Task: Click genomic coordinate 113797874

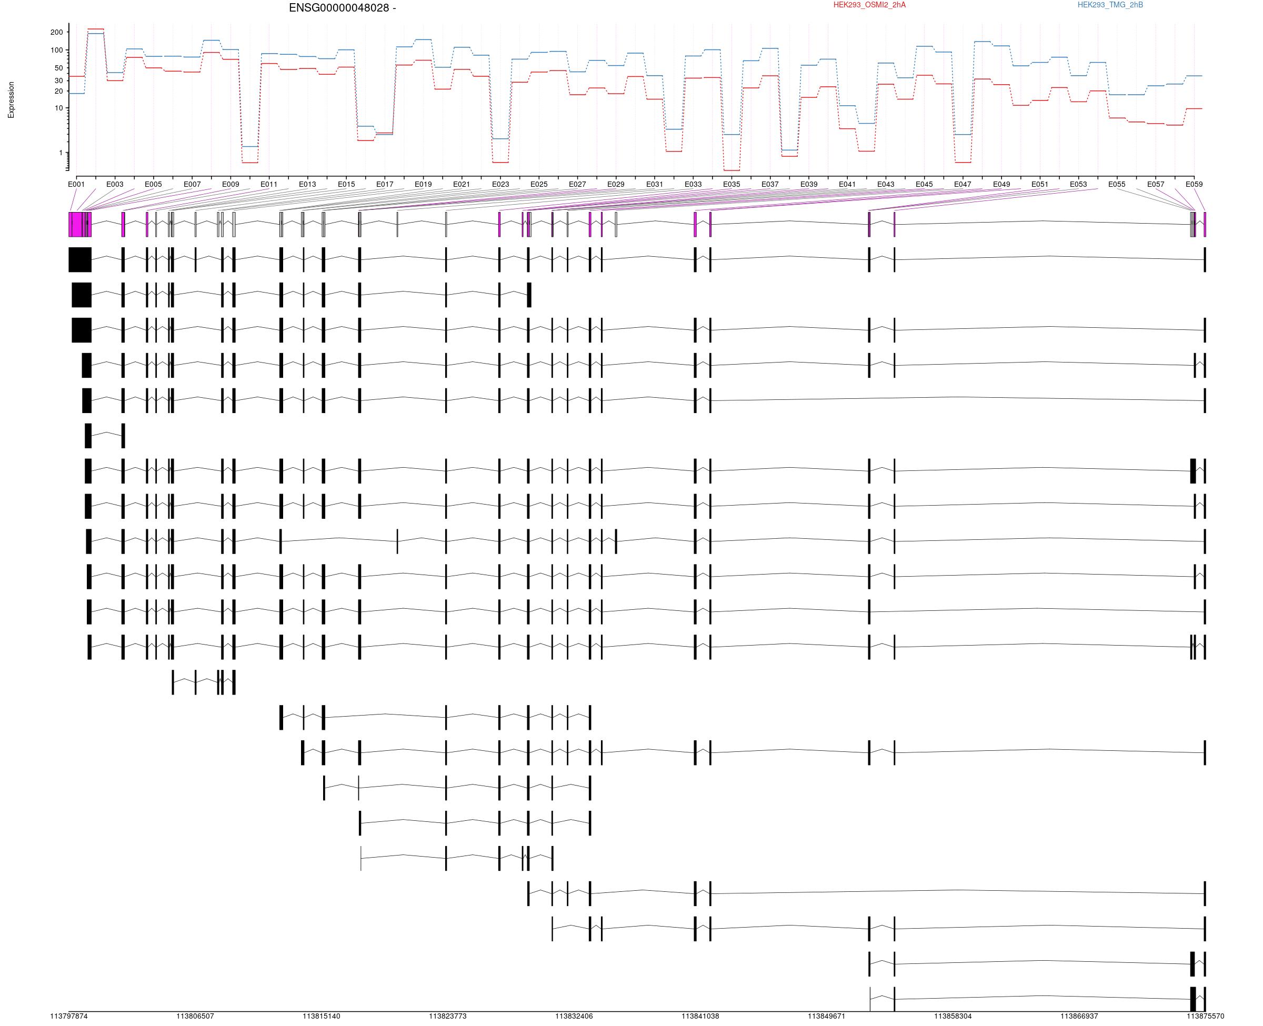Action: tap(68, 1017)
